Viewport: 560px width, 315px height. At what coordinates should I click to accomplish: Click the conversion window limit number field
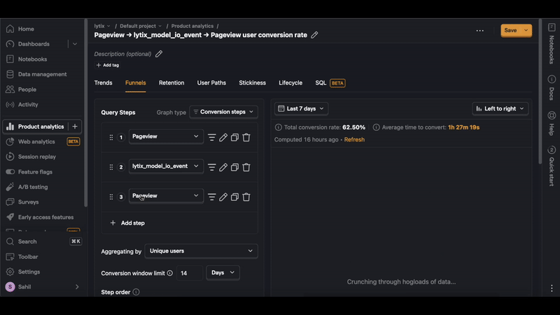189,273
